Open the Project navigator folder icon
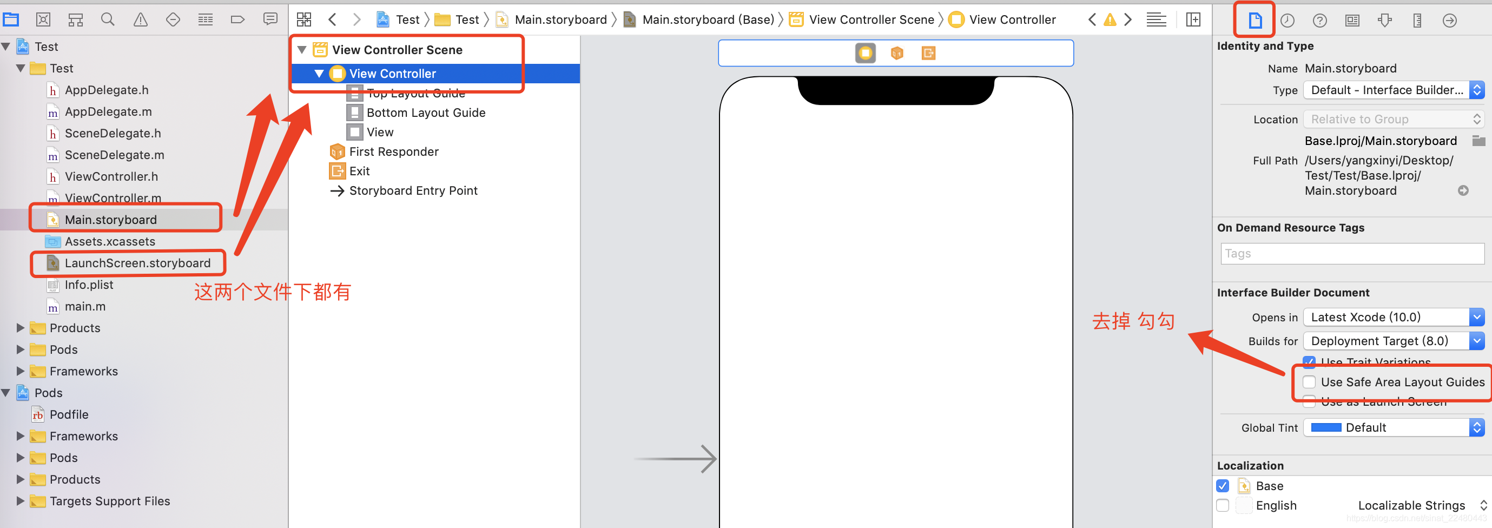The image size is (1492, 528). [11, 19]
